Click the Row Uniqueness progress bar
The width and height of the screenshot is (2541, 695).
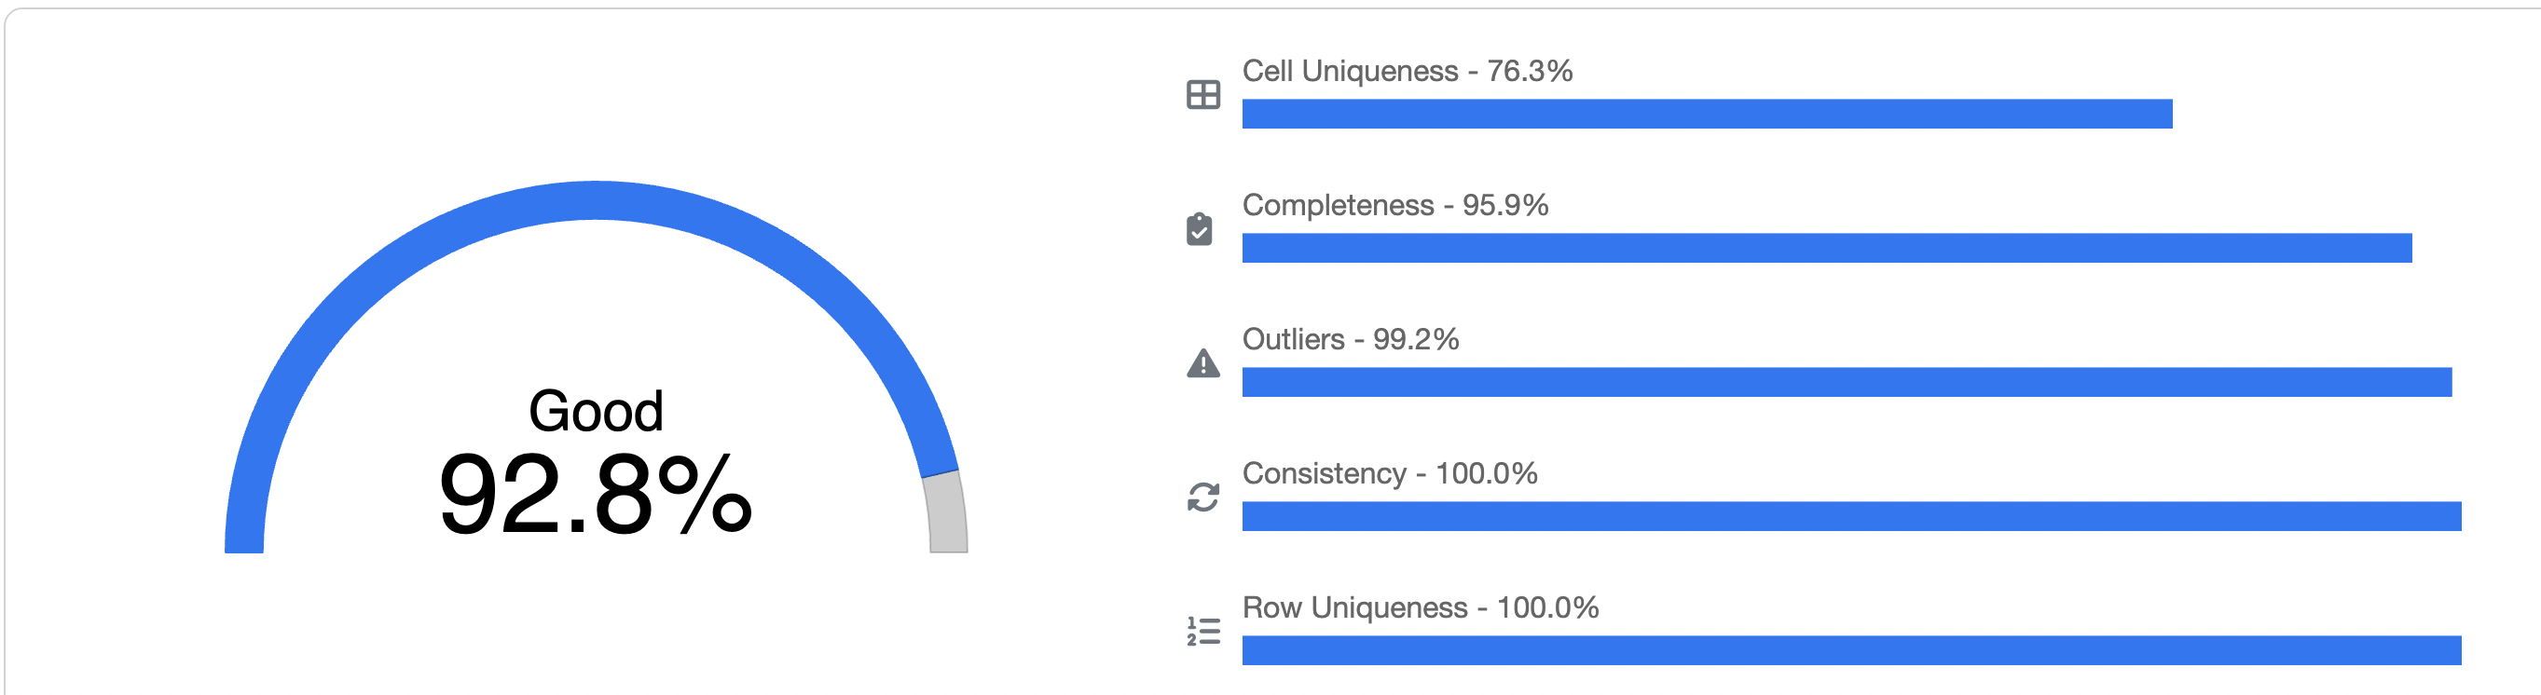[1850, 650]
